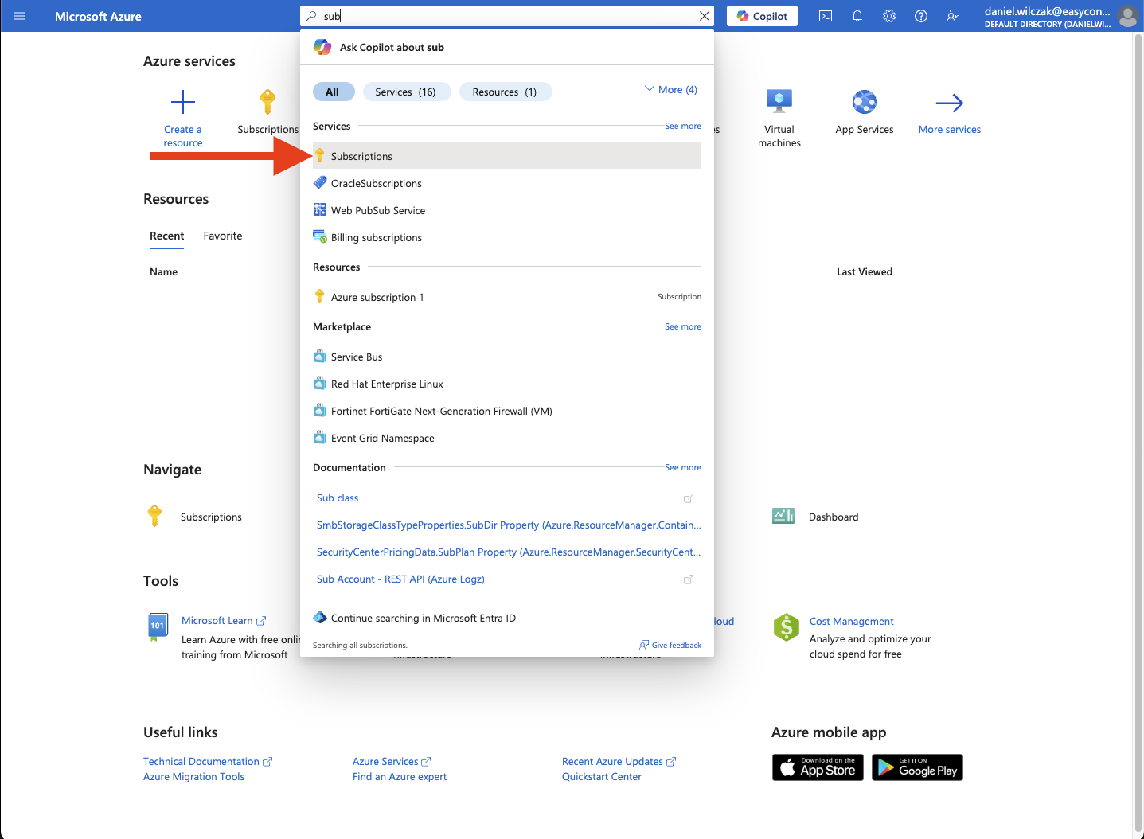The width and height of the screenshot is (1144, 839).
Task: Click the Copilot button
Action: 762,16
